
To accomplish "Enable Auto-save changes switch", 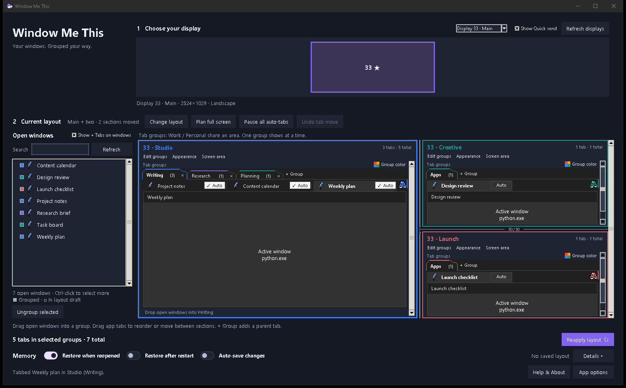I will coord(207,356).
